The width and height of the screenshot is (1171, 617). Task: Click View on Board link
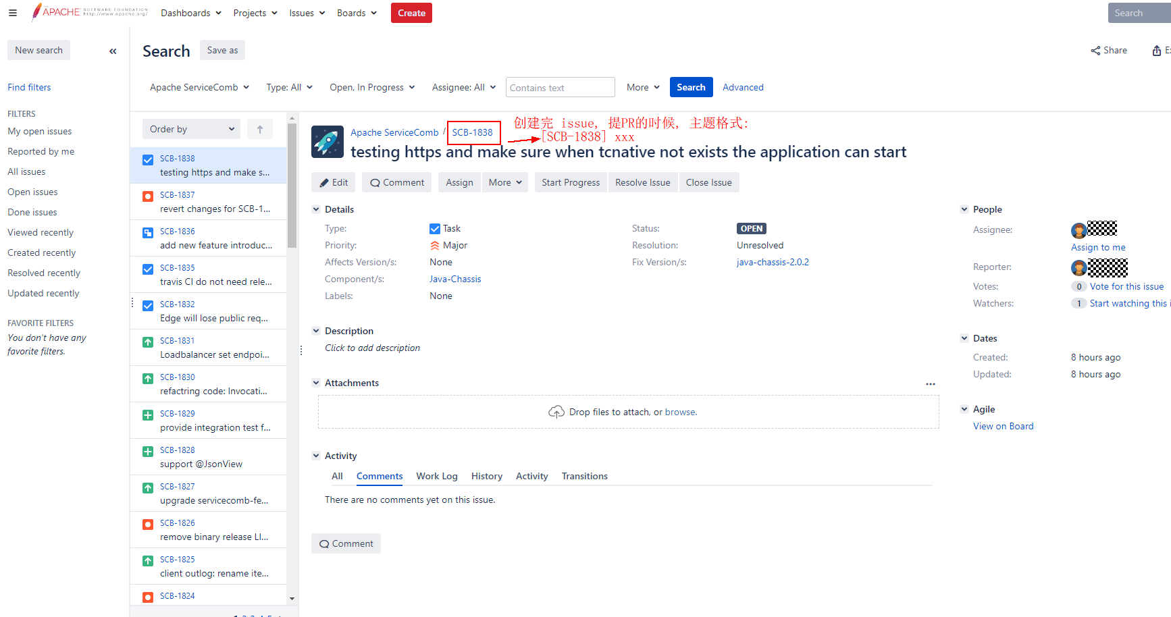pos(1003,427)
